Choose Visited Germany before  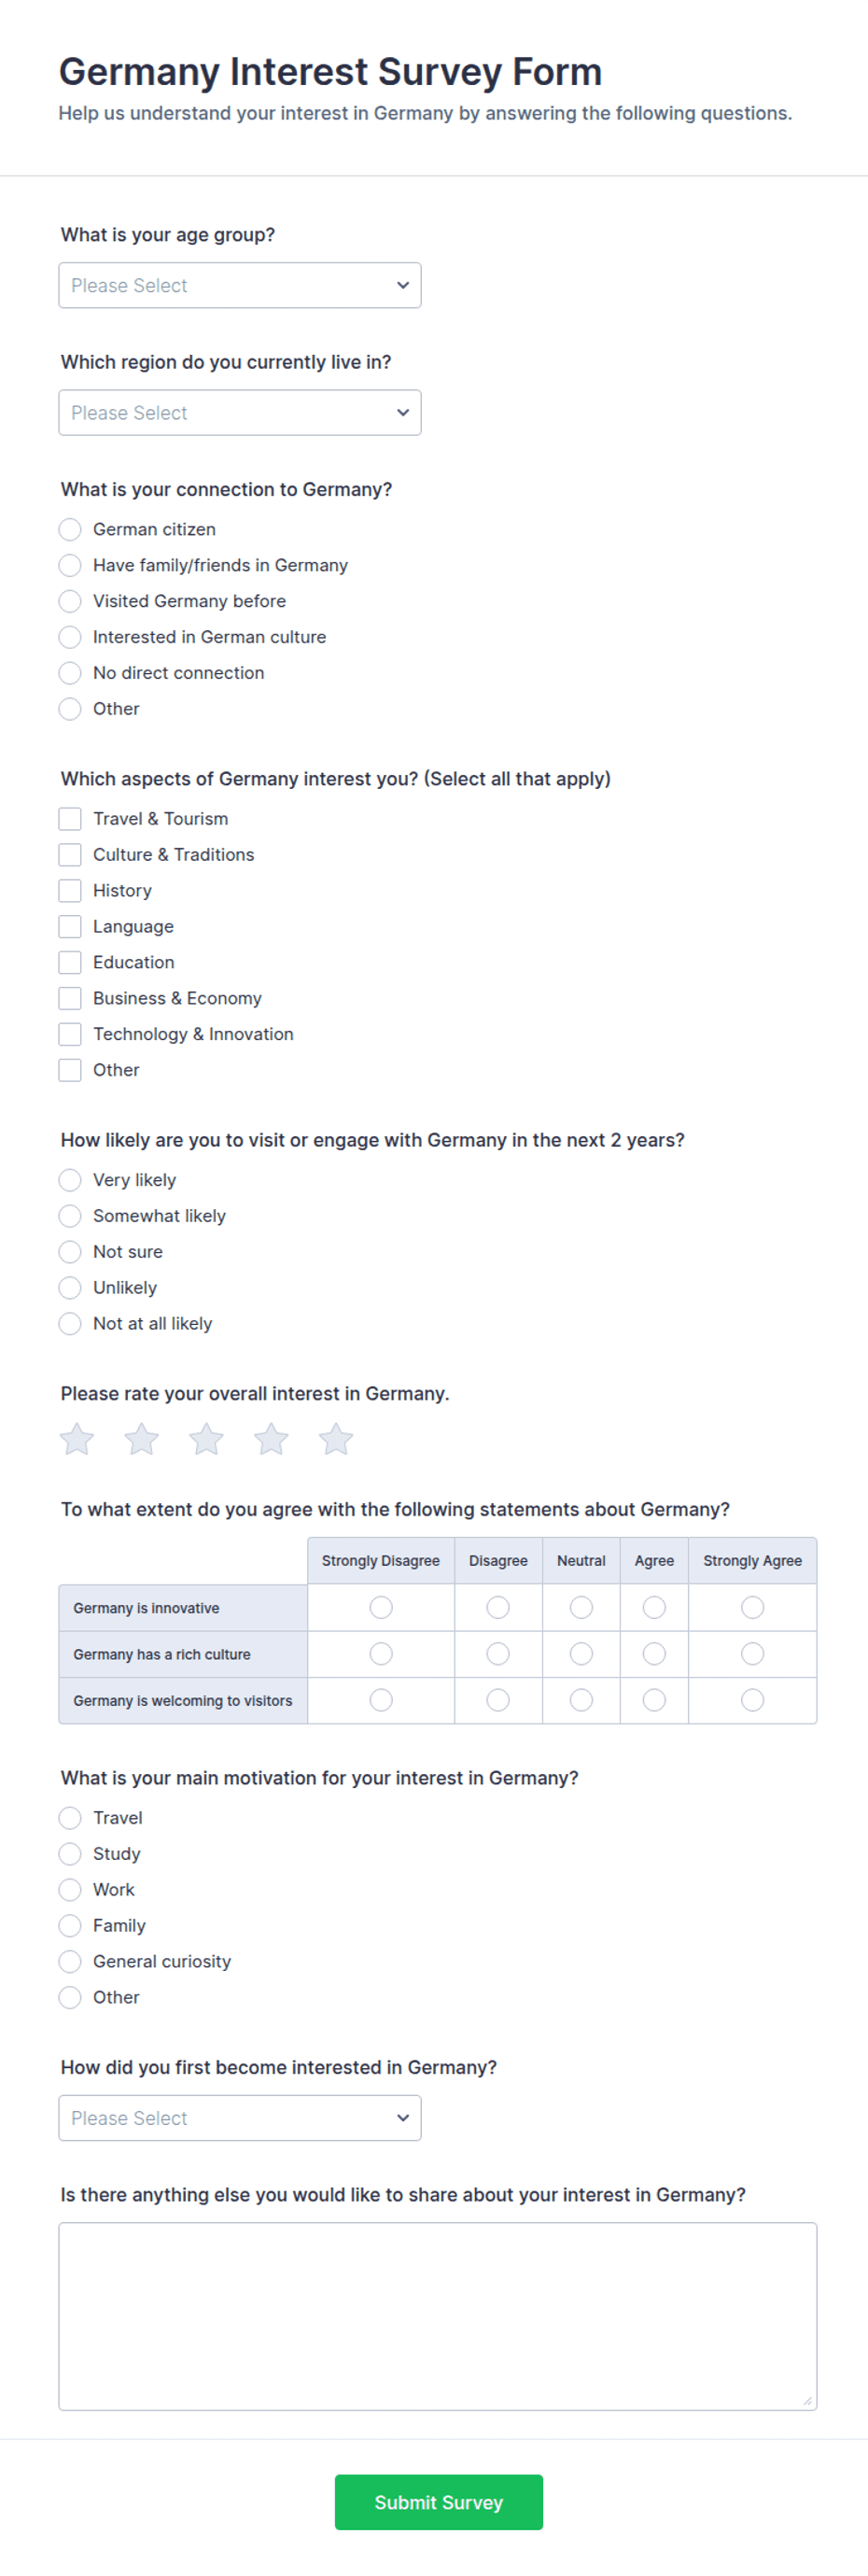pos(70,601)
